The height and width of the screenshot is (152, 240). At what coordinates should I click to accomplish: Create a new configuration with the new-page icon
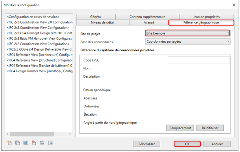point(9,143)
